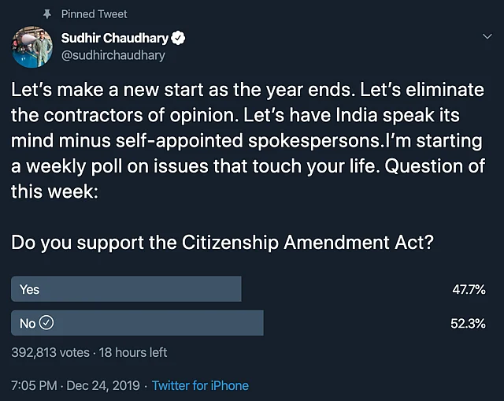Click the 52.3% poll result
The width and height of the screenshot is (504, 401).
pos(468,324)
